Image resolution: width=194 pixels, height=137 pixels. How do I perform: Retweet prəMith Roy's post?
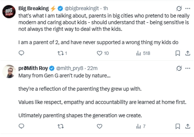[61, 126]
